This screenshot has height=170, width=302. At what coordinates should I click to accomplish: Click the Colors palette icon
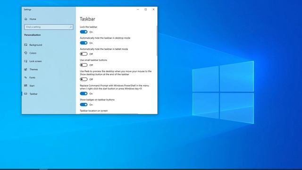click(x=25, y=53)
